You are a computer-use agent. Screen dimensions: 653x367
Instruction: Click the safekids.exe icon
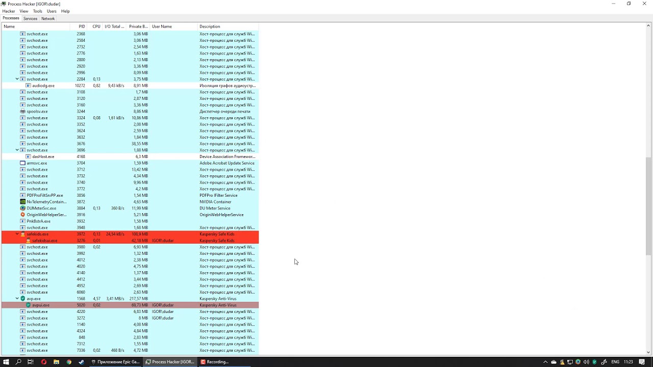coord(22,234)
